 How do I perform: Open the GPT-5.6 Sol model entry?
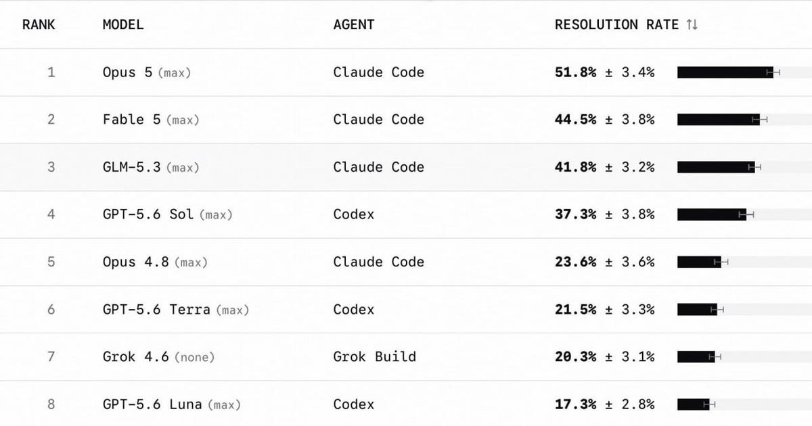(167, 214)
